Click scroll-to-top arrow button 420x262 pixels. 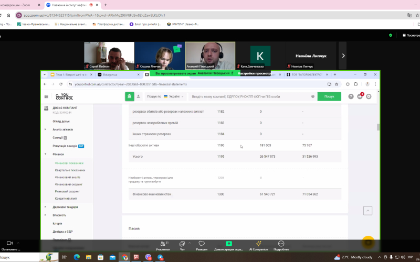point(368,211)
